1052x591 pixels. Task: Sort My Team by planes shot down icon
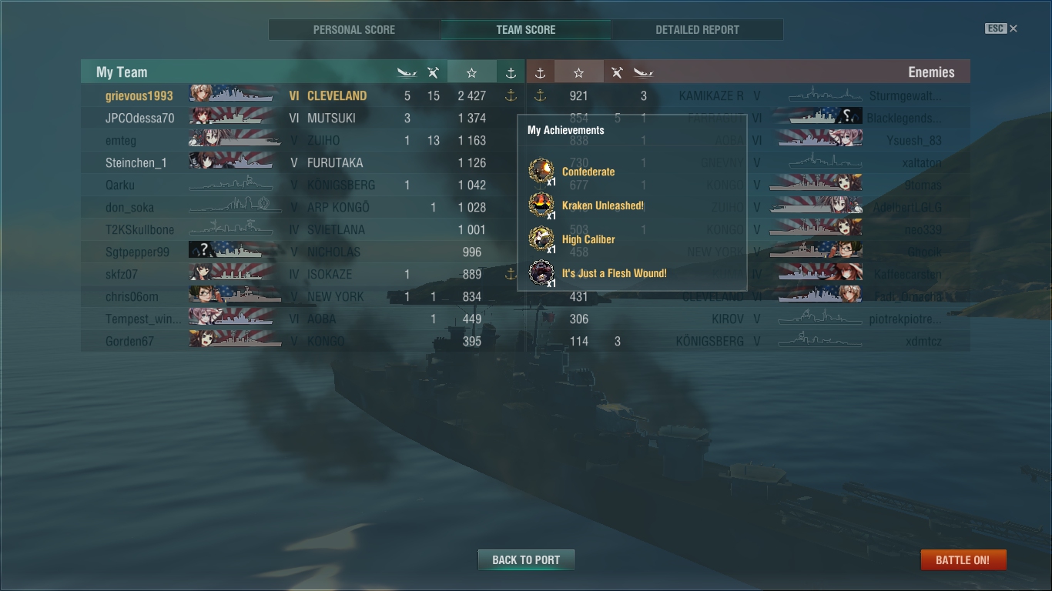[434, 72]
